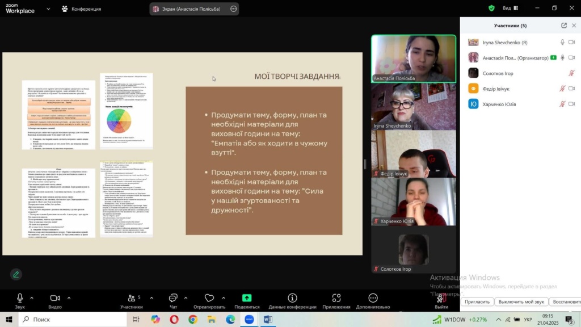This screenshot has height=327, width=581.
Task: Open the Вид view layout menu
Action: (x=510, y=8)
